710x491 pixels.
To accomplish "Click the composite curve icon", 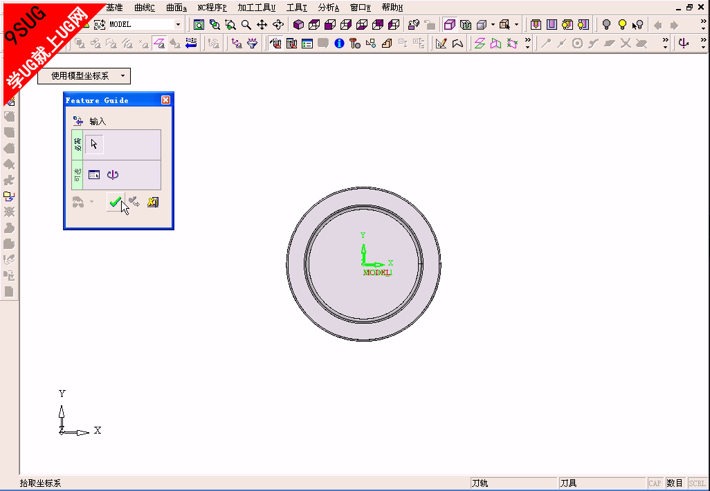I will [x=457, y=44].
